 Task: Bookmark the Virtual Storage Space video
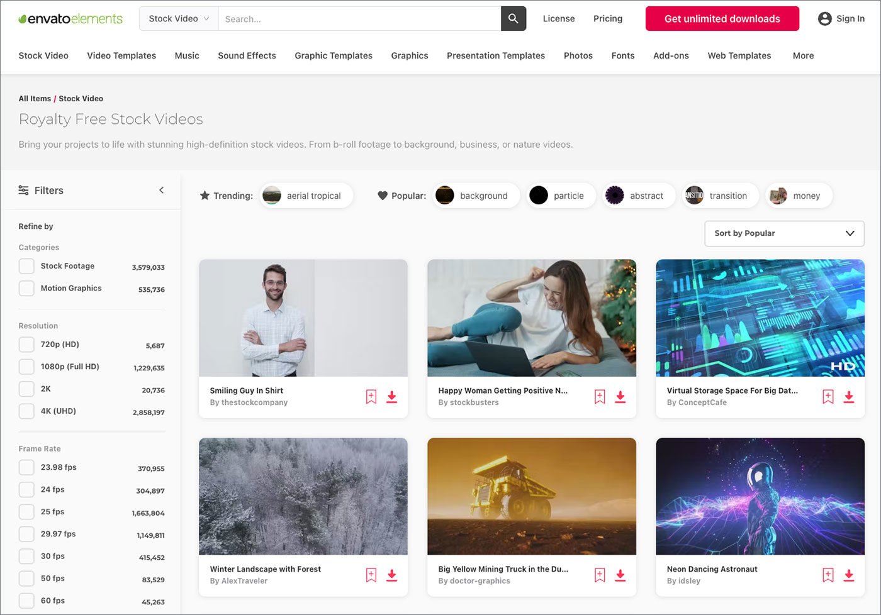[828, 397]
